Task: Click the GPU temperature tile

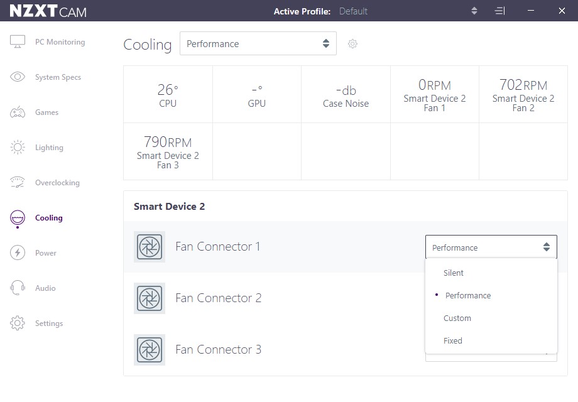Action: pos(257,94)
